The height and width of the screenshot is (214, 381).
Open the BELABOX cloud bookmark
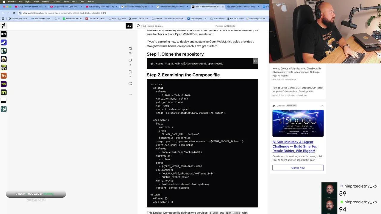click(x=235, y=18)
